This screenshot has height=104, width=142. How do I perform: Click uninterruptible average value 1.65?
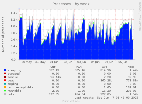click(x=107, y=87)
